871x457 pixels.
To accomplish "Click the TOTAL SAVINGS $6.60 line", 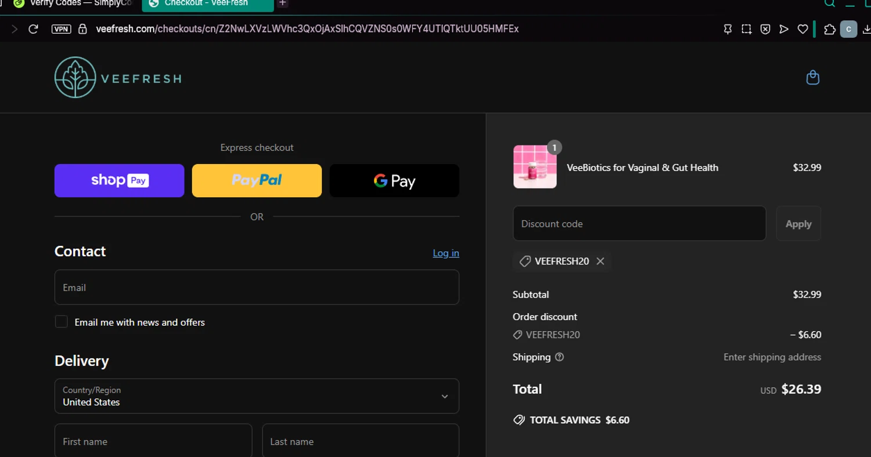I will pyautogui.click(x=571, y=420).
